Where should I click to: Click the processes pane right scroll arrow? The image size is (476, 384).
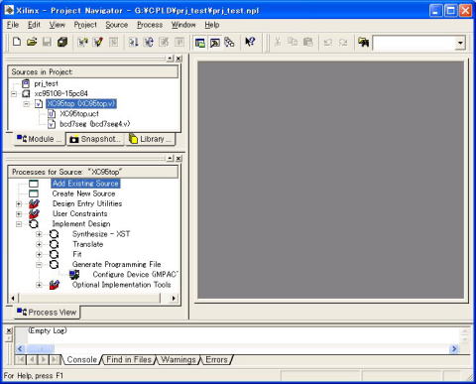174,299
